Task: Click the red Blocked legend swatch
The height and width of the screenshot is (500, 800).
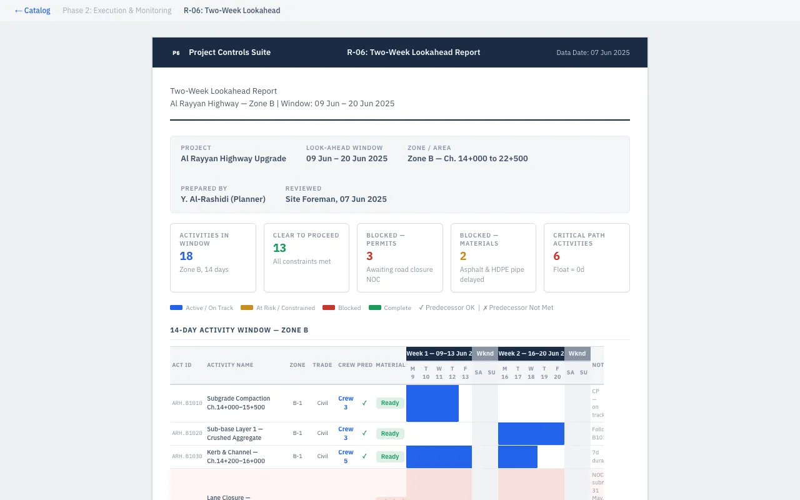Action: point(329,308)
